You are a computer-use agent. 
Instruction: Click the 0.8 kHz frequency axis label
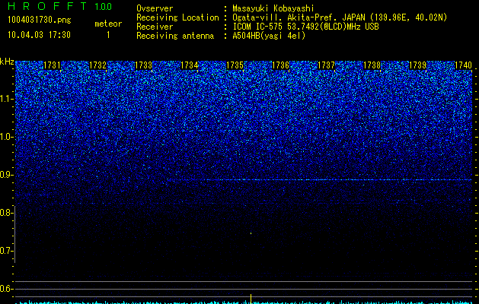click(x=7, y=213)
